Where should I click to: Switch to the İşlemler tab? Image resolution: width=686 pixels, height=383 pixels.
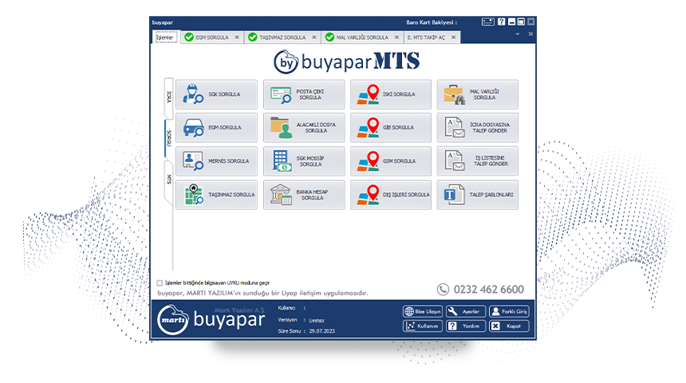pos(165,38)
